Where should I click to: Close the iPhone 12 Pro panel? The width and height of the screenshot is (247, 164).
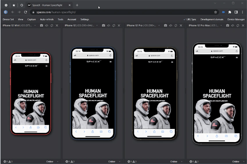tap(181, 25)
